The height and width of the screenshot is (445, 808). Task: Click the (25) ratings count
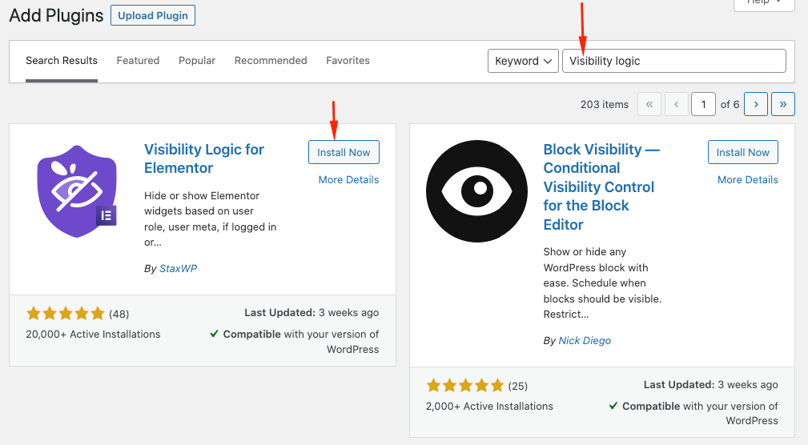click(518, 386)
